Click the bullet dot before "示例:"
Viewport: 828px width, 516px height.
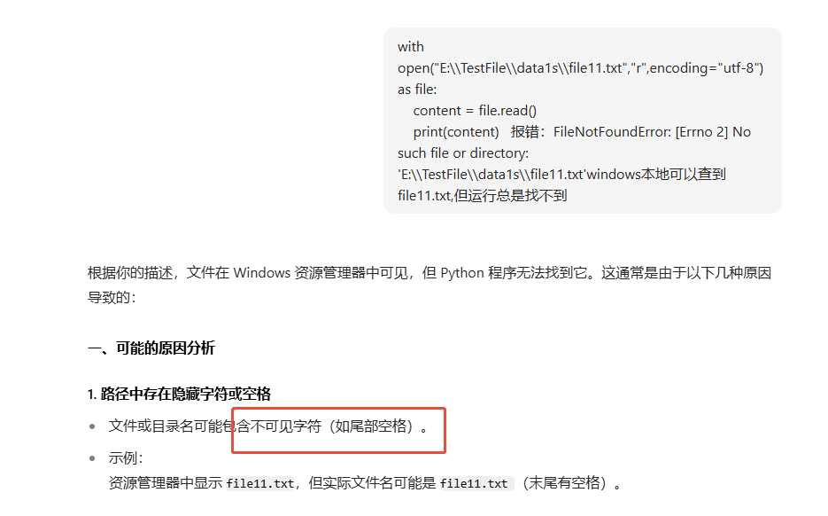click(x=92, y=458)
